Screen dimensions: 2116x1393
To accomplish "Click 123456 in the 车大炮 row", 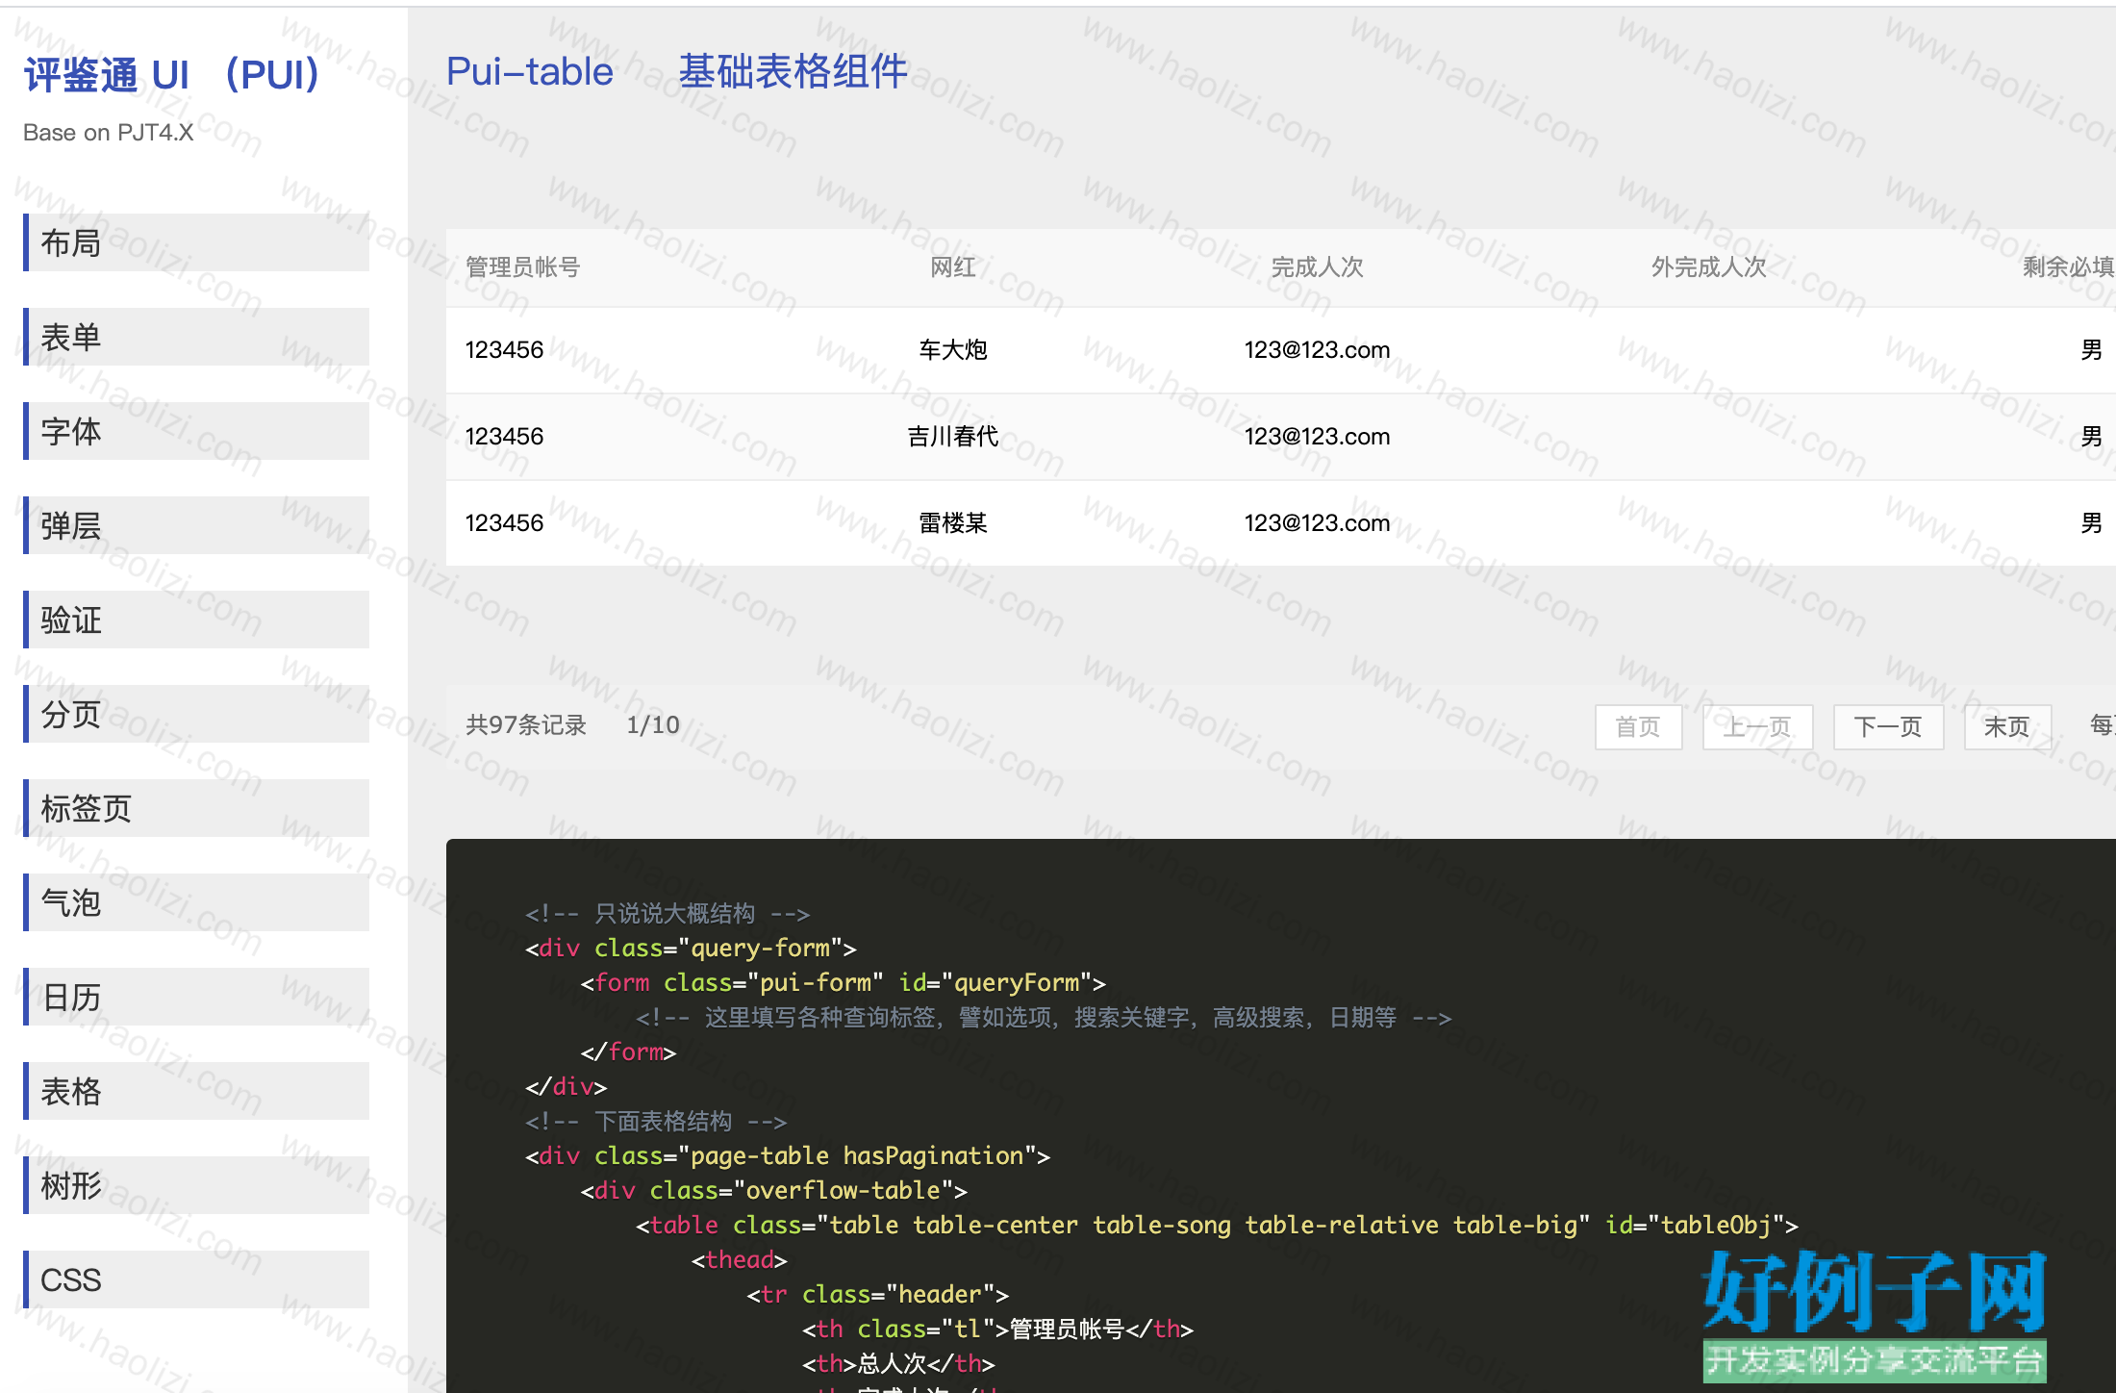I will (504, 349).
